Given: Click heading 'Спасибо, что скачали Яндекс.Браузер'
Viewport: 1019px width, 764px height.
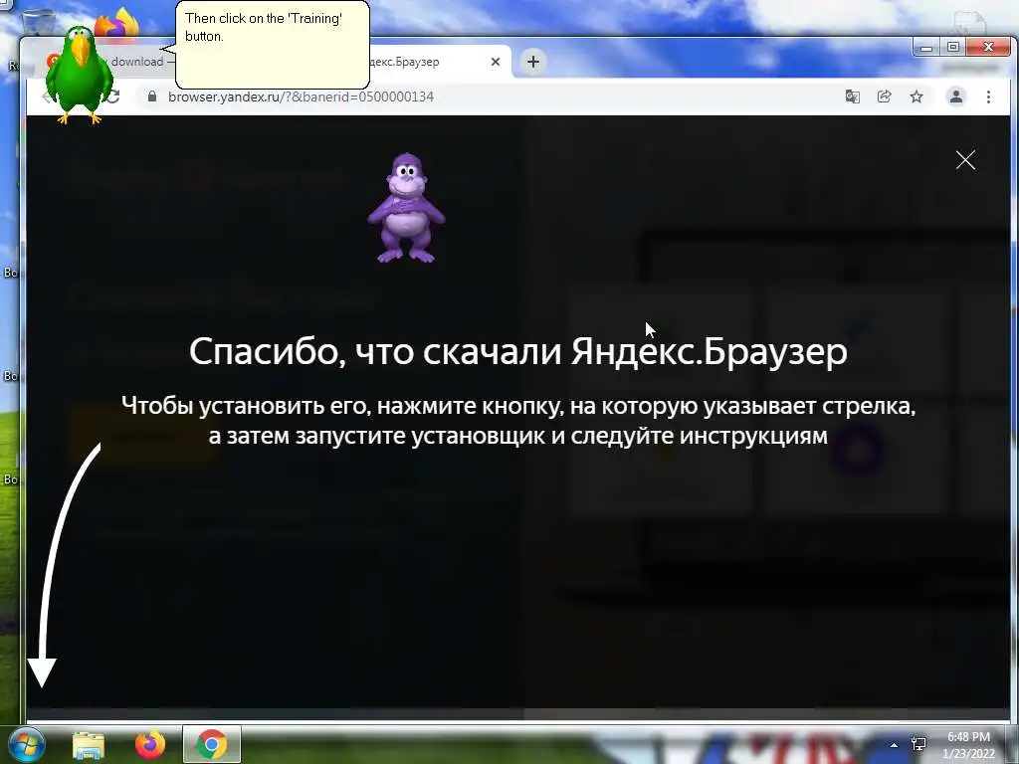Looking at the screenshot, I should point(517,351).
